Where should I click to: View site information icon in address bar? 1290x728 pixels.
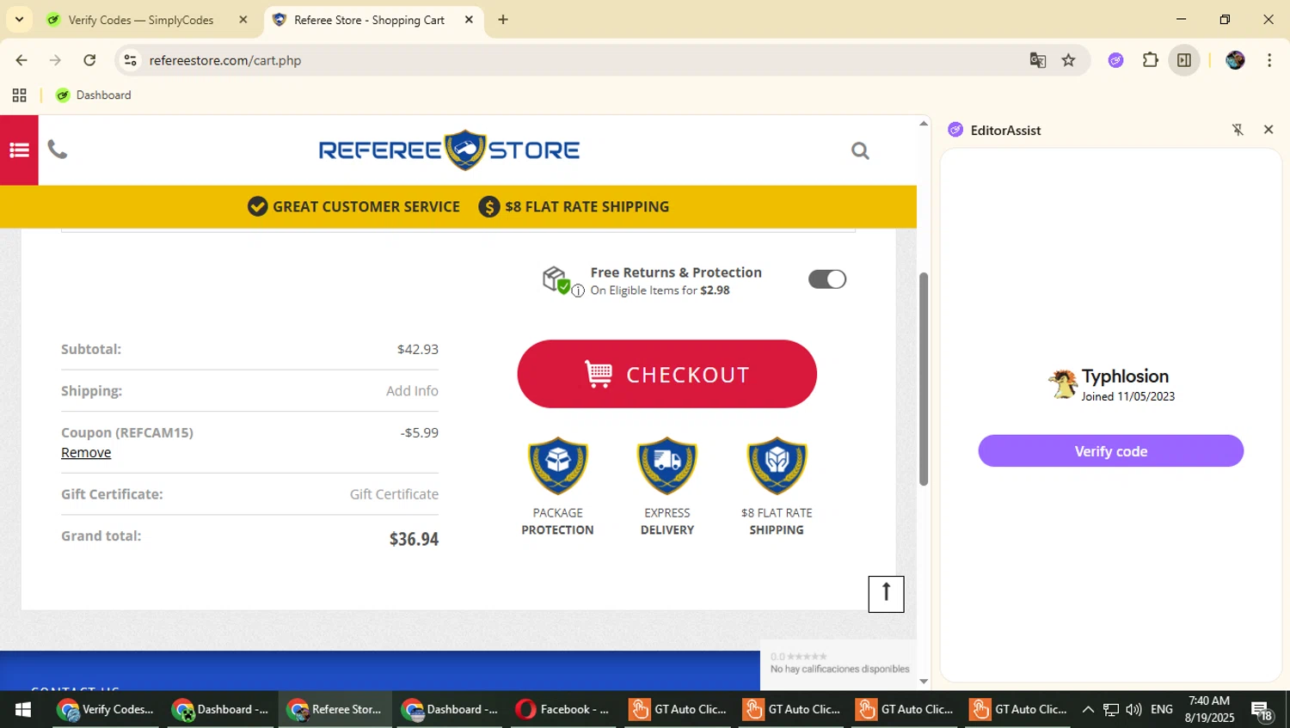[130, 60]
